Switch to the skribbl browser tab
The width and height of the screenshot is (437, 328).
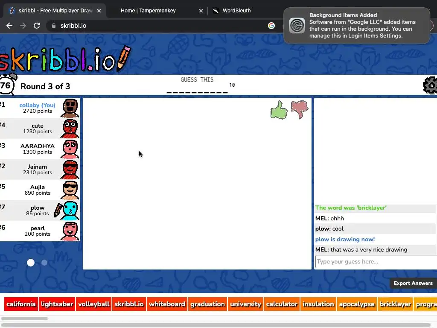click(55, 11)
